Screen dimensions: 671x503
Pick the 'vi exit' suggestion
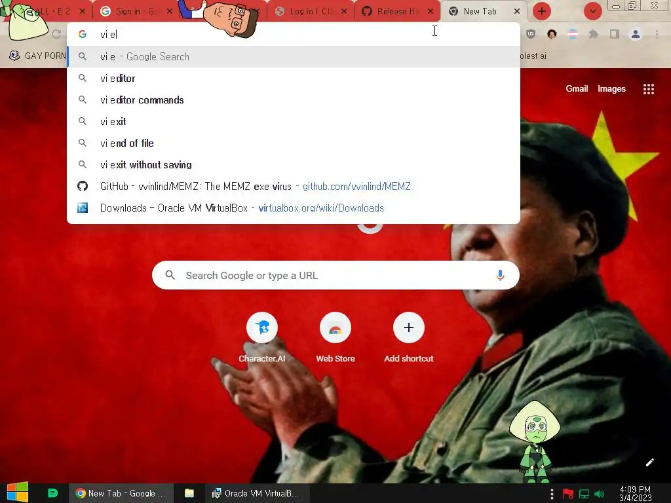(x=294, y=121)
